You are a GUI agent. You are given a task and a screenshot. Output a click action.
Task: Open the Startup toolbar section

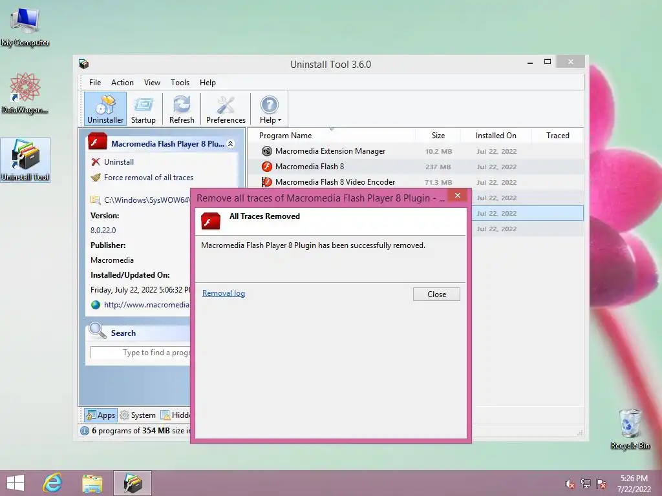pos(143,108)
